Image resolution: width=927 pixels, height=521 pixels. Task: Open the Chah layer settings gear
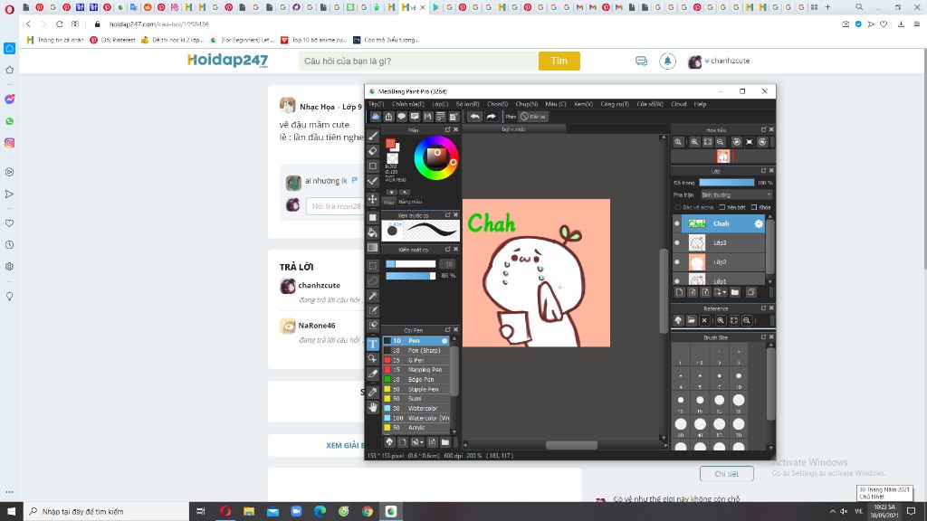759,224
